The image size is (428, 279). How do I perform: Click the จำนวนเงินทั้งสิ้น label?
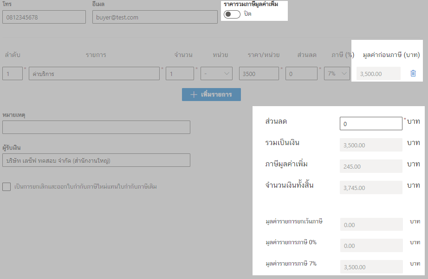[x=289, y=185]
